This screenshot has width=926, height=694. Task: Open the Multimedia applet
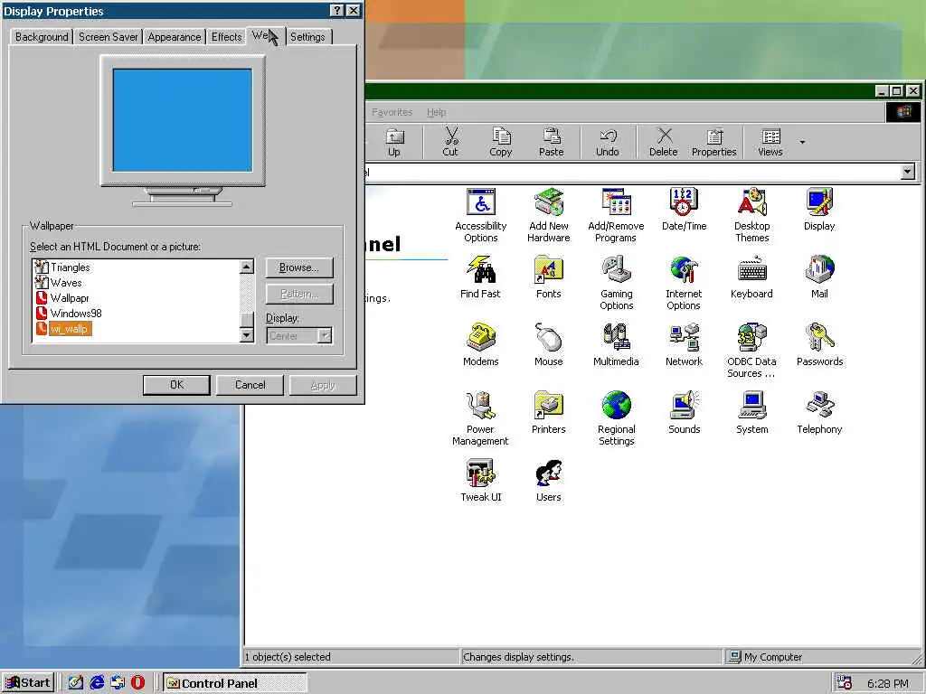click(616, 345)
